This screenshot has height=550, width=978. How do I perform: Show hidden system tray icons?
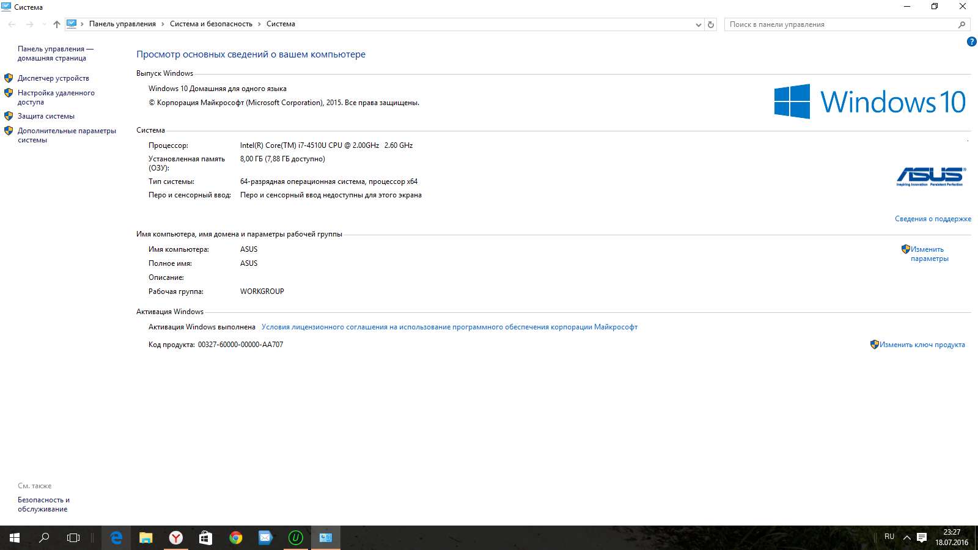point(907,538)
